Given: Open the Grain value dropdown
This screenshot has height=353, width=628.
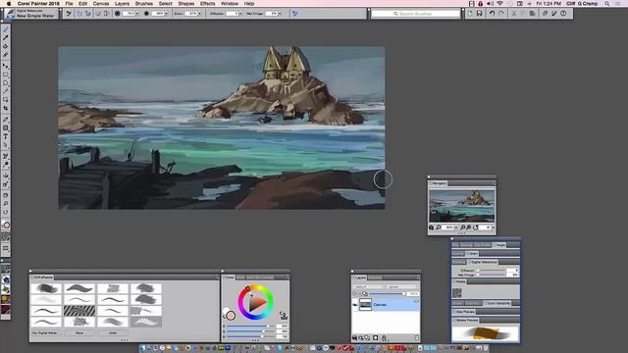Looking at the screenshot, I should 200,13.
